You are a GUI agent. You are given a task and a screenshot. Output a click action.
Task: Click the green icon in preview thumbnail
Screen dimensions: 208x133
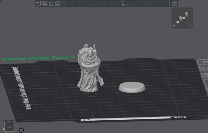[175, 26]
